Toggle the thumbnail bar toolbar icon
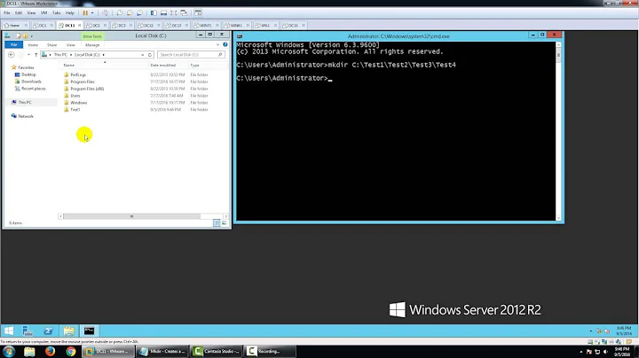639x358 pixels. [x=163, y=13]
